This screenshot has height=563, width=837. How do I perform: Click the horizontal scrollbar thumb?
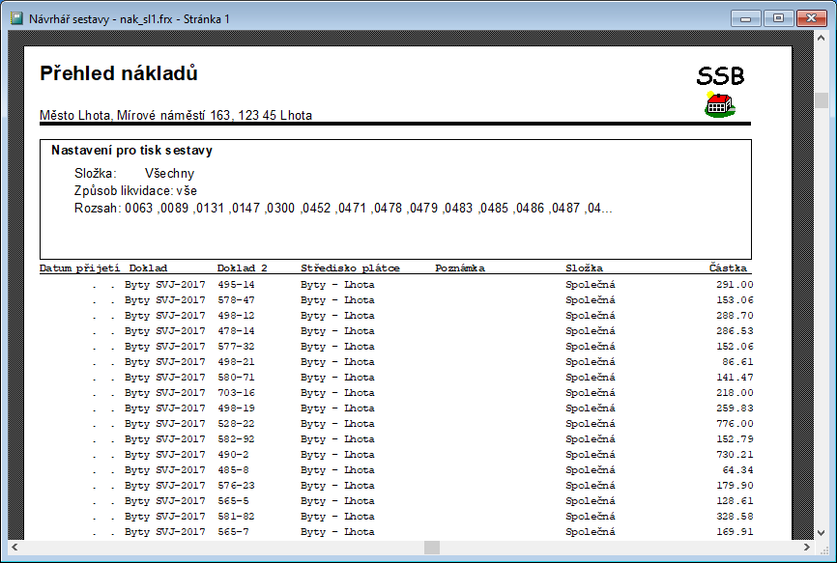pos(432,548)
